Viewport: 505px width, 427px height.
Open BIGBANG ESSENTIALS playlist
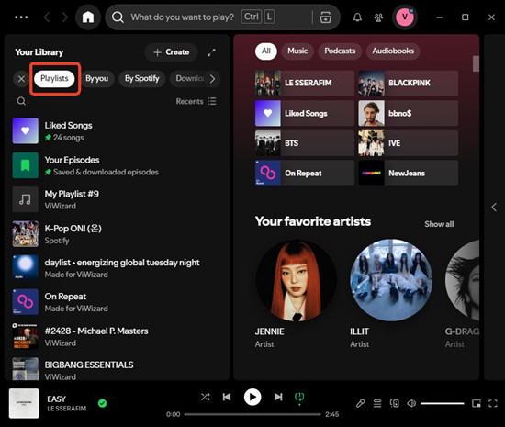point(117,369)
